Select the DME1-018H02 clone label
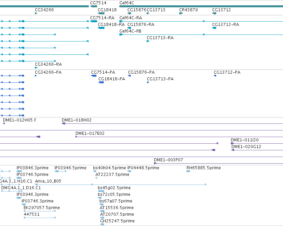This screenshot has height=226, width=283. point(76,120)
